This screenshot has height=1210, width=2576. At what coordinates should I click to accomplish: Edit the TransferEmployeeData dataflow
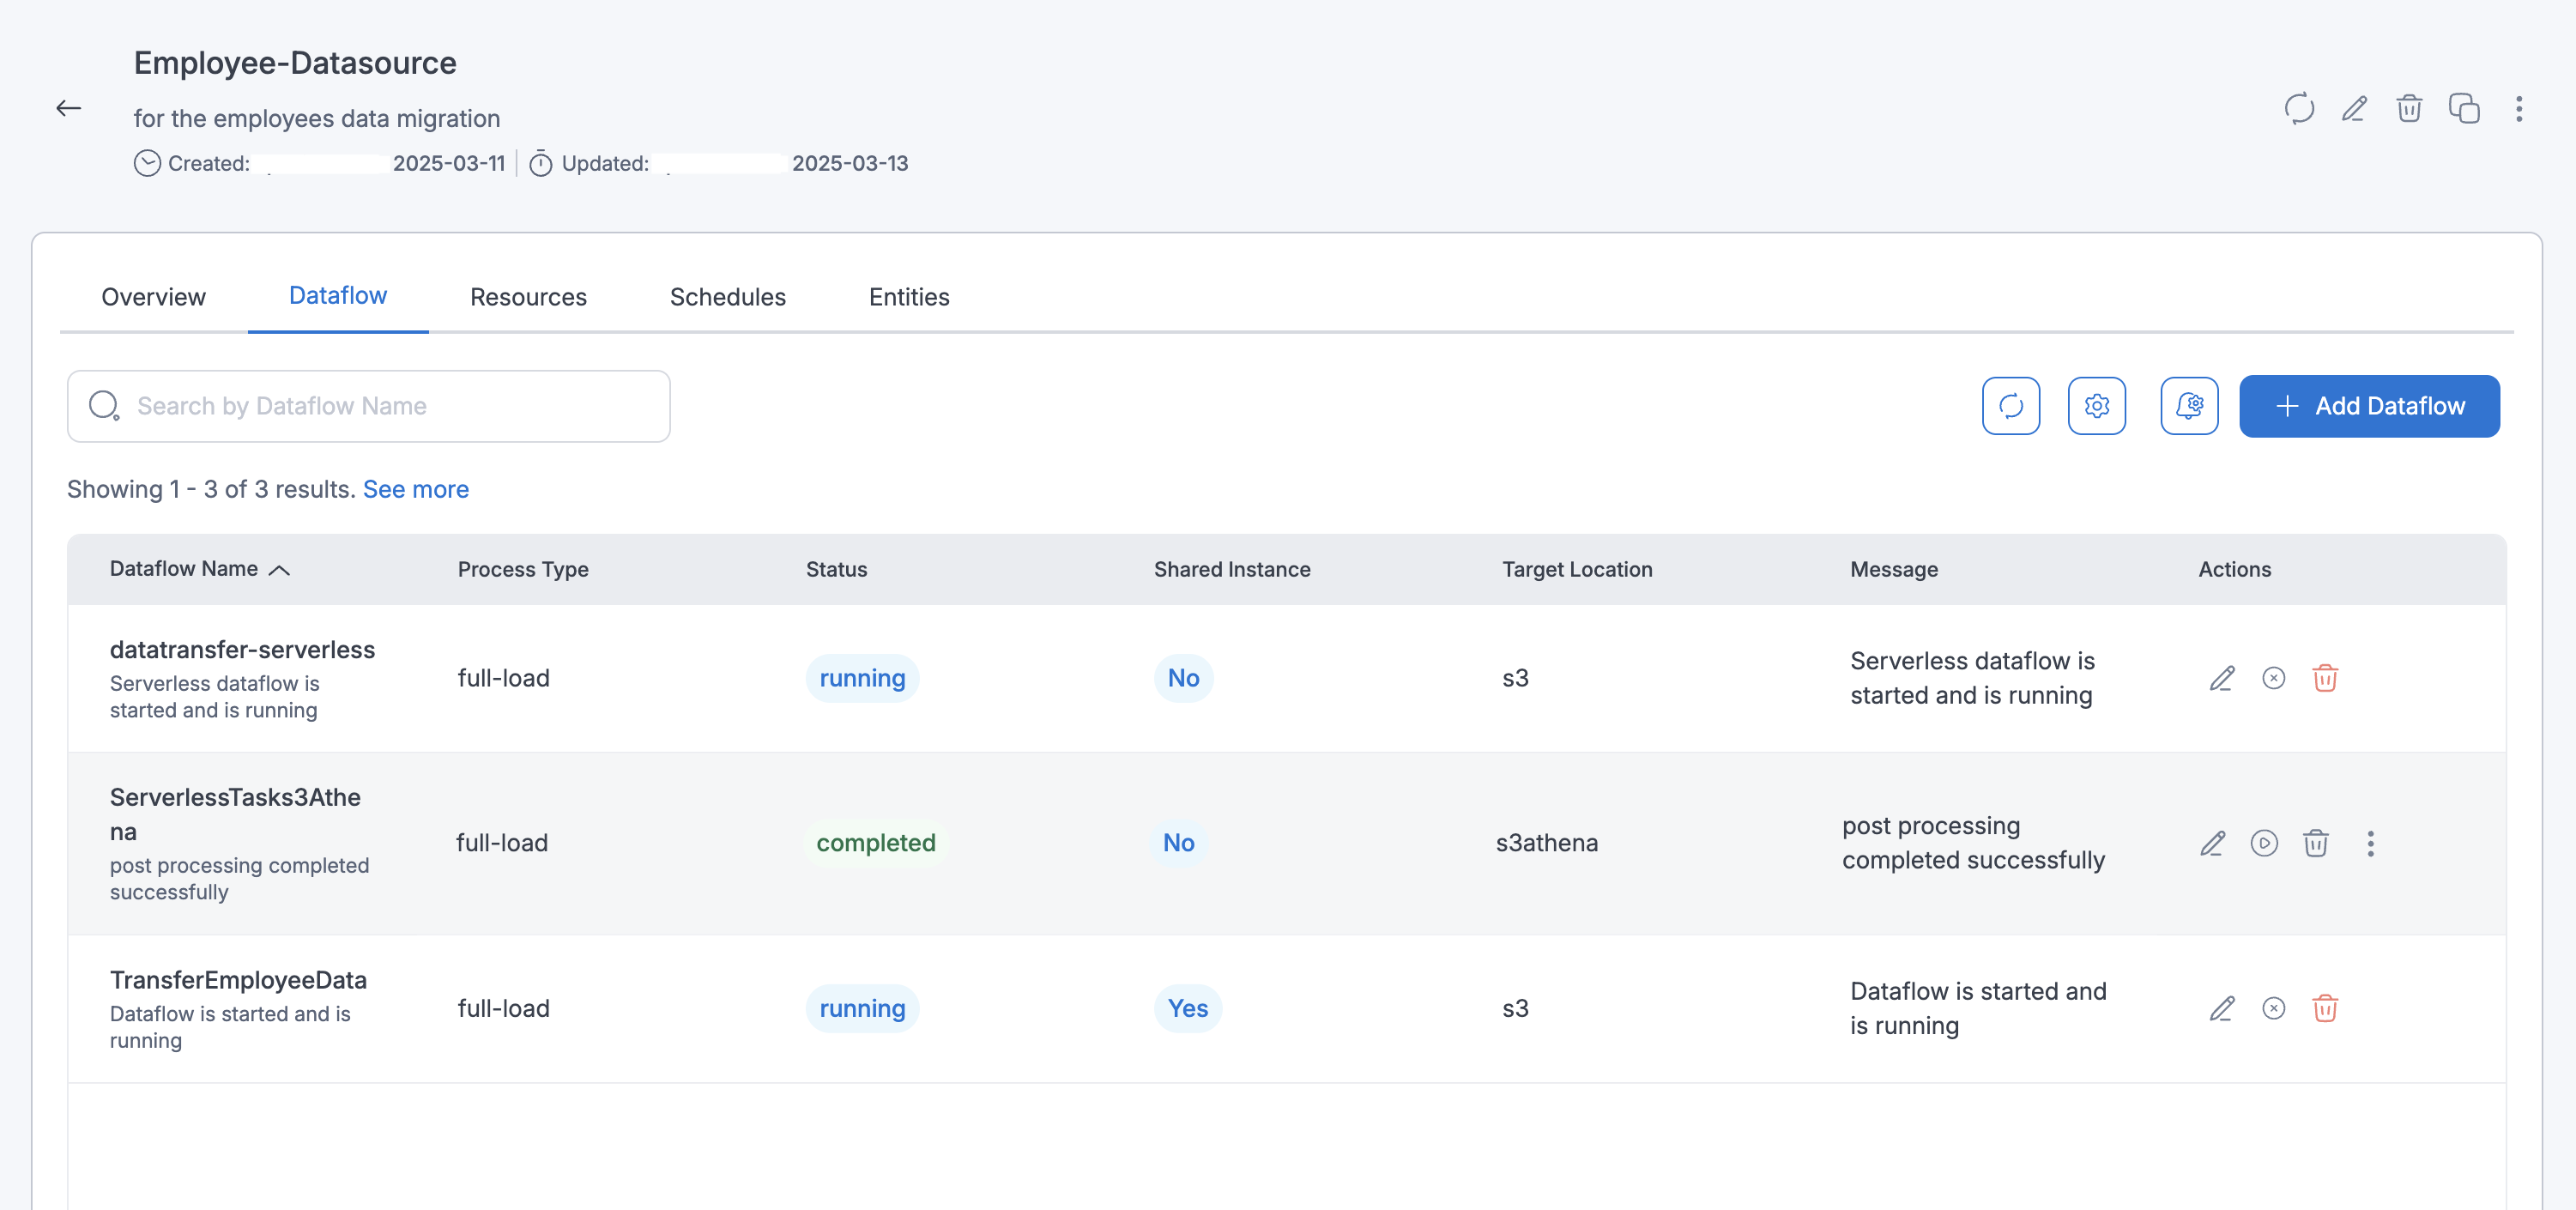2221,1008
